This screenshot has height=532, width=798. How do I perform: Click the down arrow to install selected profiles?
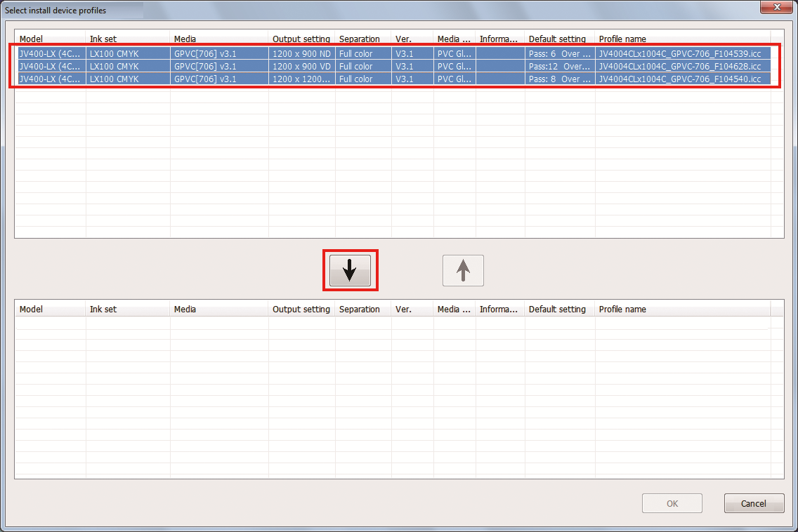(x=350, y=270)
